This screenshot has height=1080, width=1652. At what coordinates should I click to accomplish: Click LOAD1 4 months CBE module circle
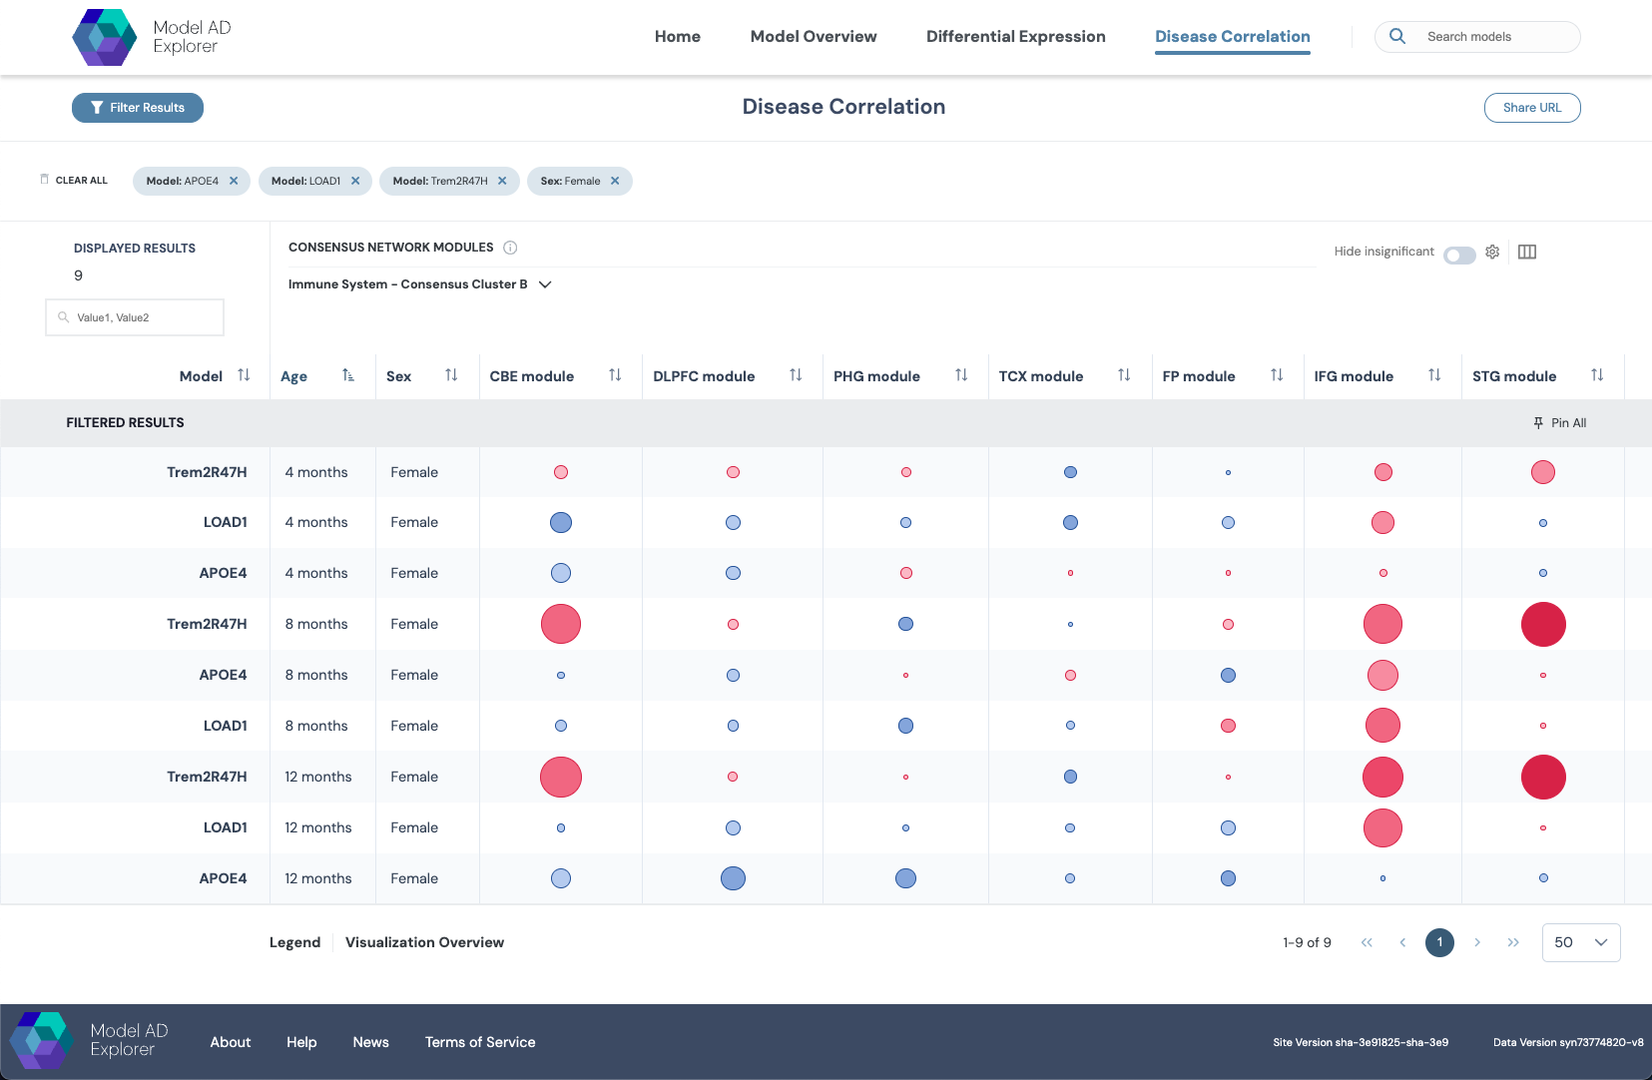[x=561, y=522]
